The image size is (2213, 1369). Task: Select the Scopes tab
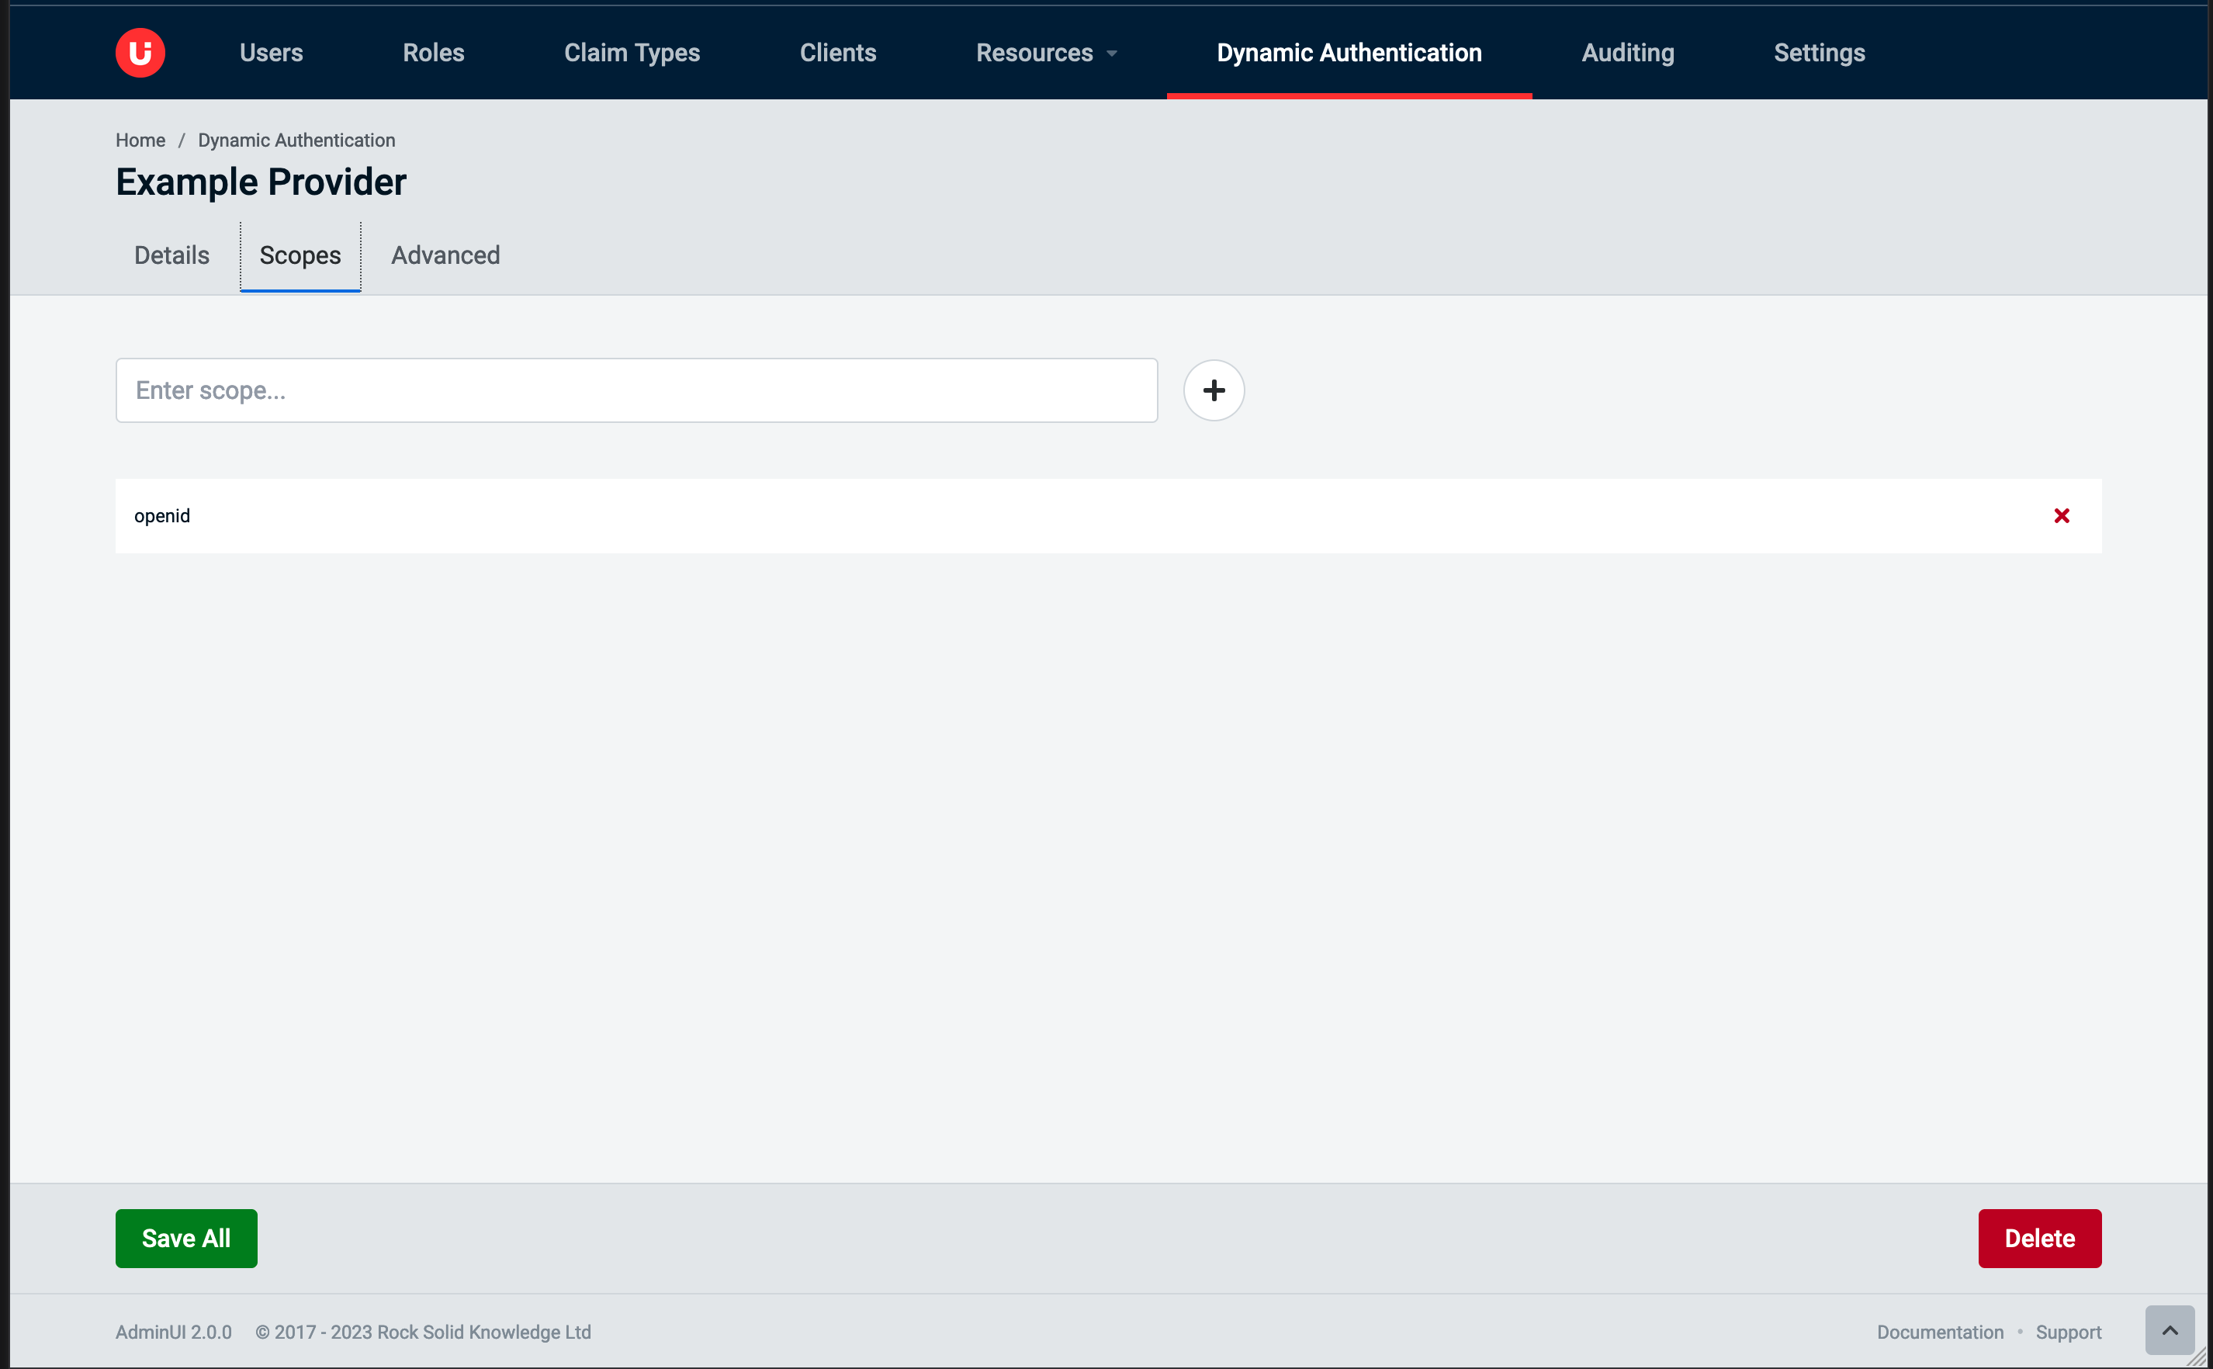300,255
